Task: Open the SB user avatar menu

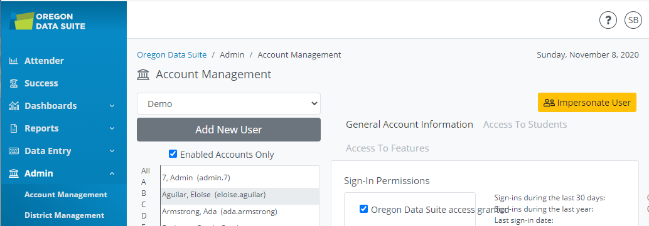Action: pos(633,20)
